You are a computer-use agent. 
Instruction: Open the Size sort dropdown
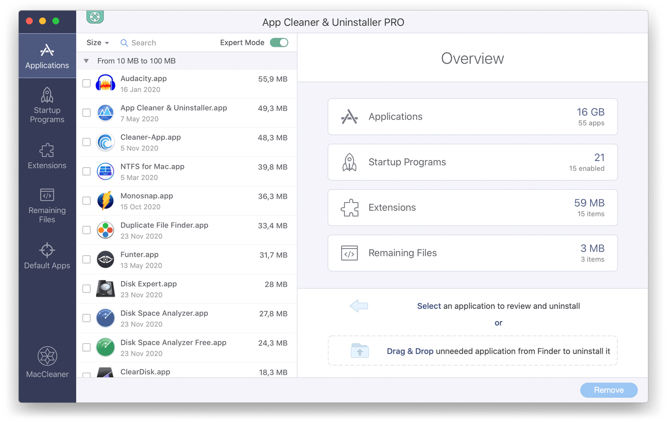pos(97,43)
